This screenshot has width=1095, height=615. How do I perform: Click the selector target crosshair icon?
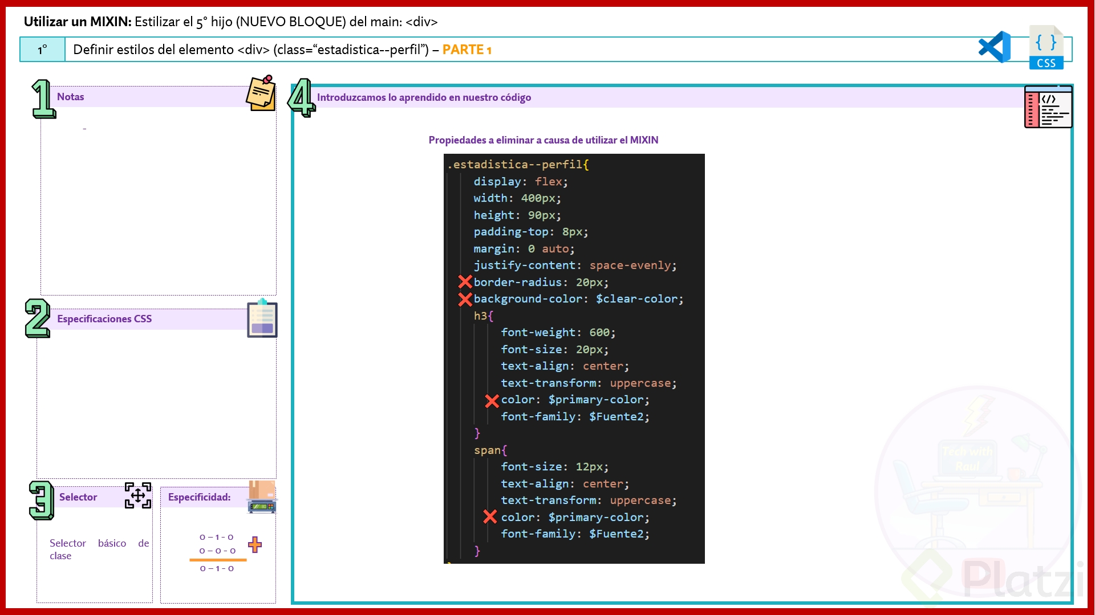point(138,495)
